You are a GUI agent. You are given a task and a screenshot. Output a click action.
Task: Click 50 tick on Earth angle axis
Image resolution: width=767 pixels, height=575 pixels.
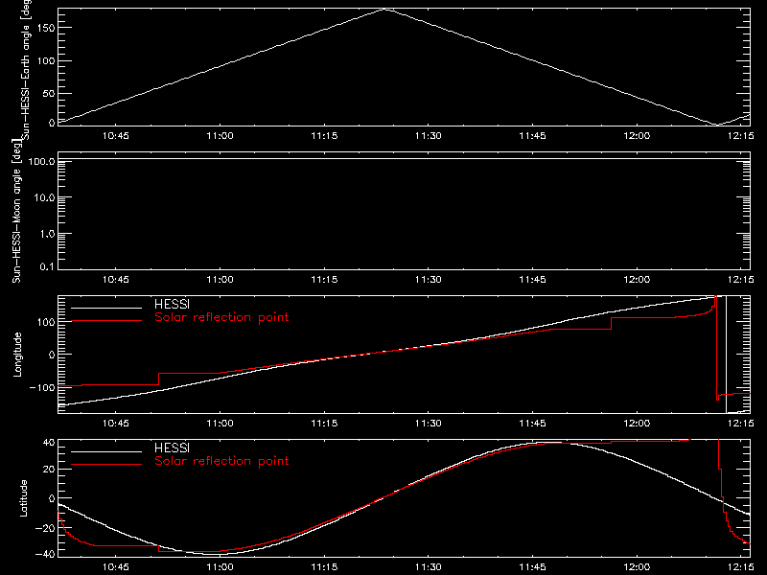(x=49, y=93)
